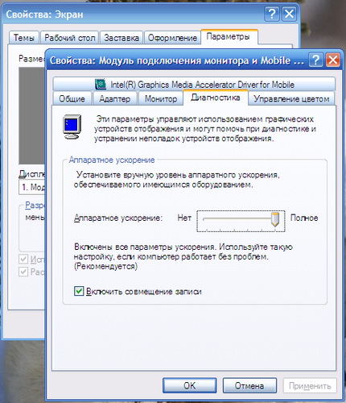Click help question mark in Свойства: Экран window
The width and height of the screenshot is (346, 403).
272,14
